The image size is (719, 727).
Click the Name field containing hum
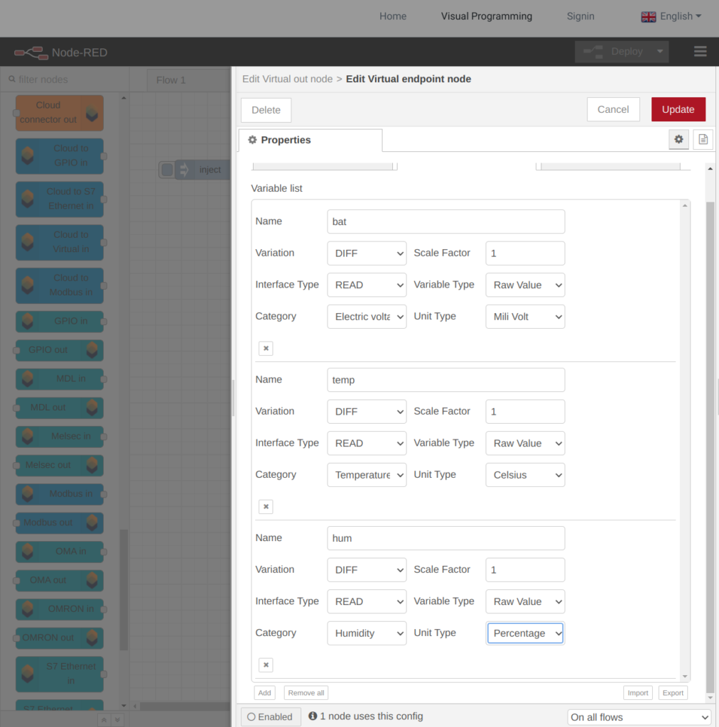[445, 538]
